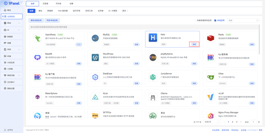
Task: Open 计划任务 scheduled tasks
Action: coord(12,62)
